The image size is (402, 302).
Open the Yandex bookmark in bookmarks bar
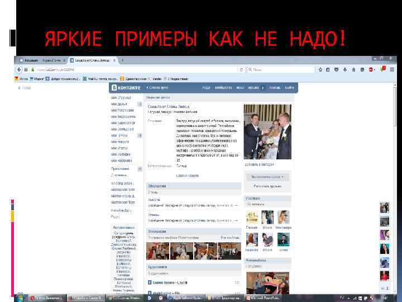click(x=155, y=79)
